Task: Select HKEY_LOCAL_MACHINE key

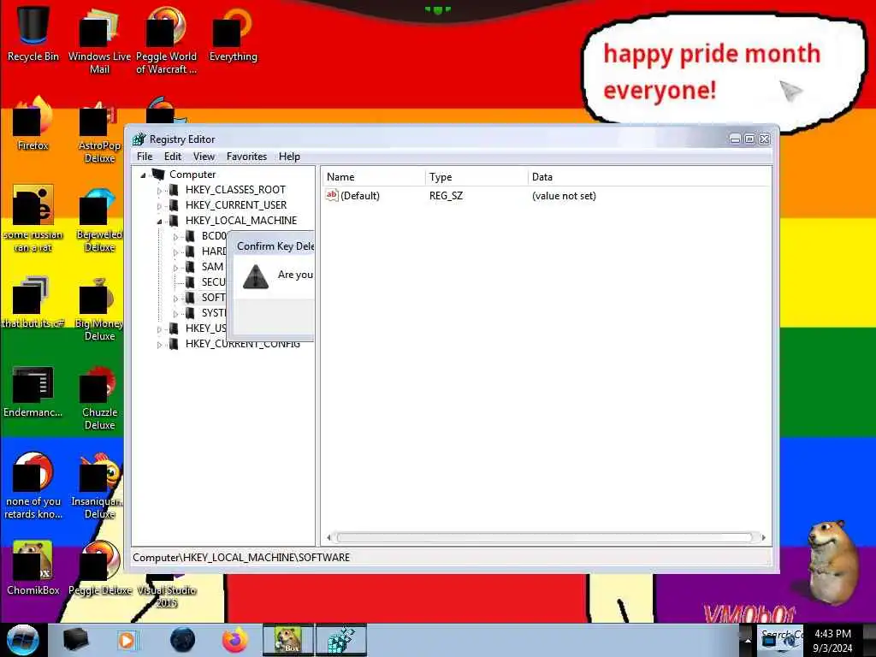Action: pos(240,221)
